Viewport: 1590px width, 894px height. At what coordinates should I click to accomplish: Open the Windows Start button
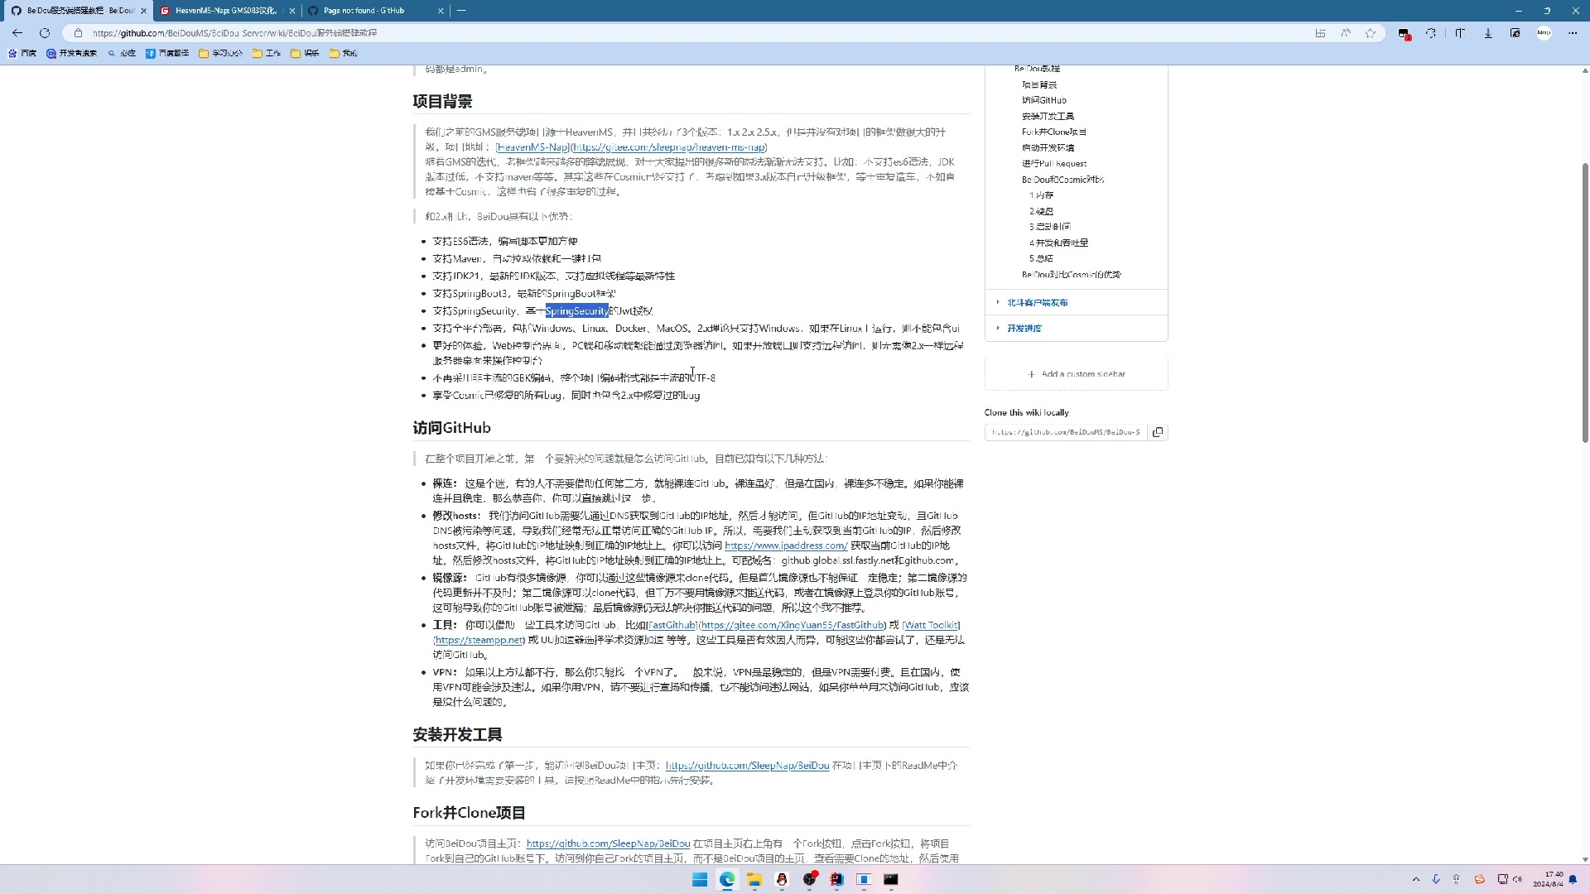700,879
